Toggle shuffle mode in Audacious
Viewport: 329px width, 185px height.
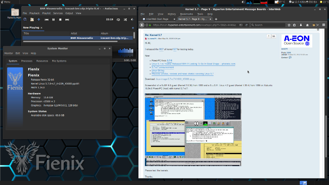(x=125, y=20)
